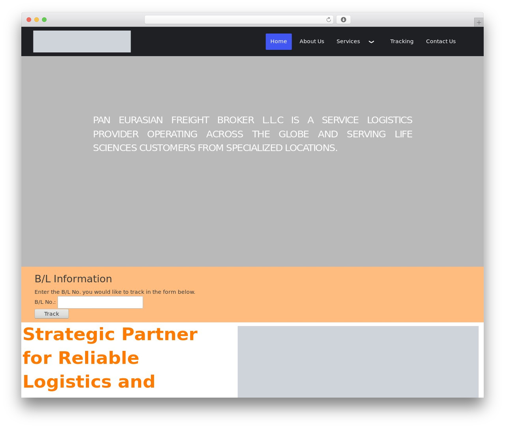The image size is (505, 428).
Task: Click the Track button
Action: [52, 314]
